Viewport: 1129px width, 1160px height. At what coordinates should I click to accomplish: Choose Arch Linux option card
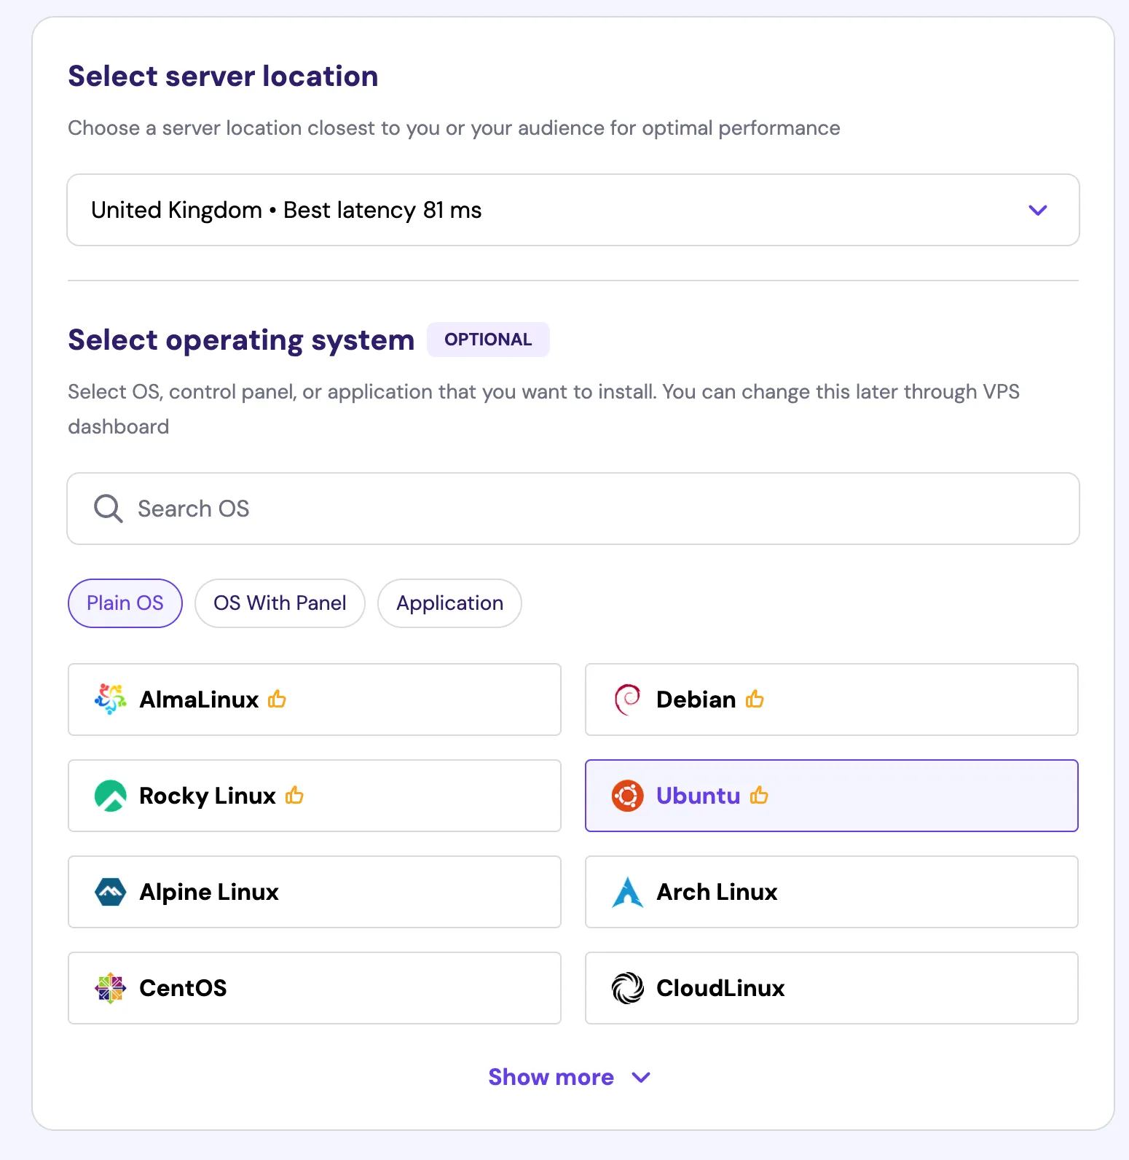(x=832, y=892)
